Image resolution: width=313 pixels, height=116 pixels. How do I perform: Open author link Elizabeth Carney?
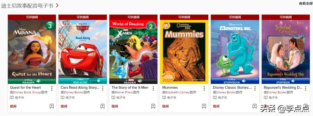[177, 92]
